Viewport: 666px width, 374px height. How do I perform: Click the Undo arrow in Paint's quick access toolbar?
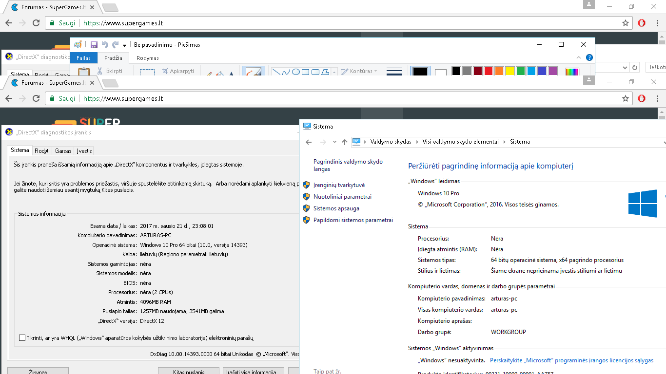[105, 45]
